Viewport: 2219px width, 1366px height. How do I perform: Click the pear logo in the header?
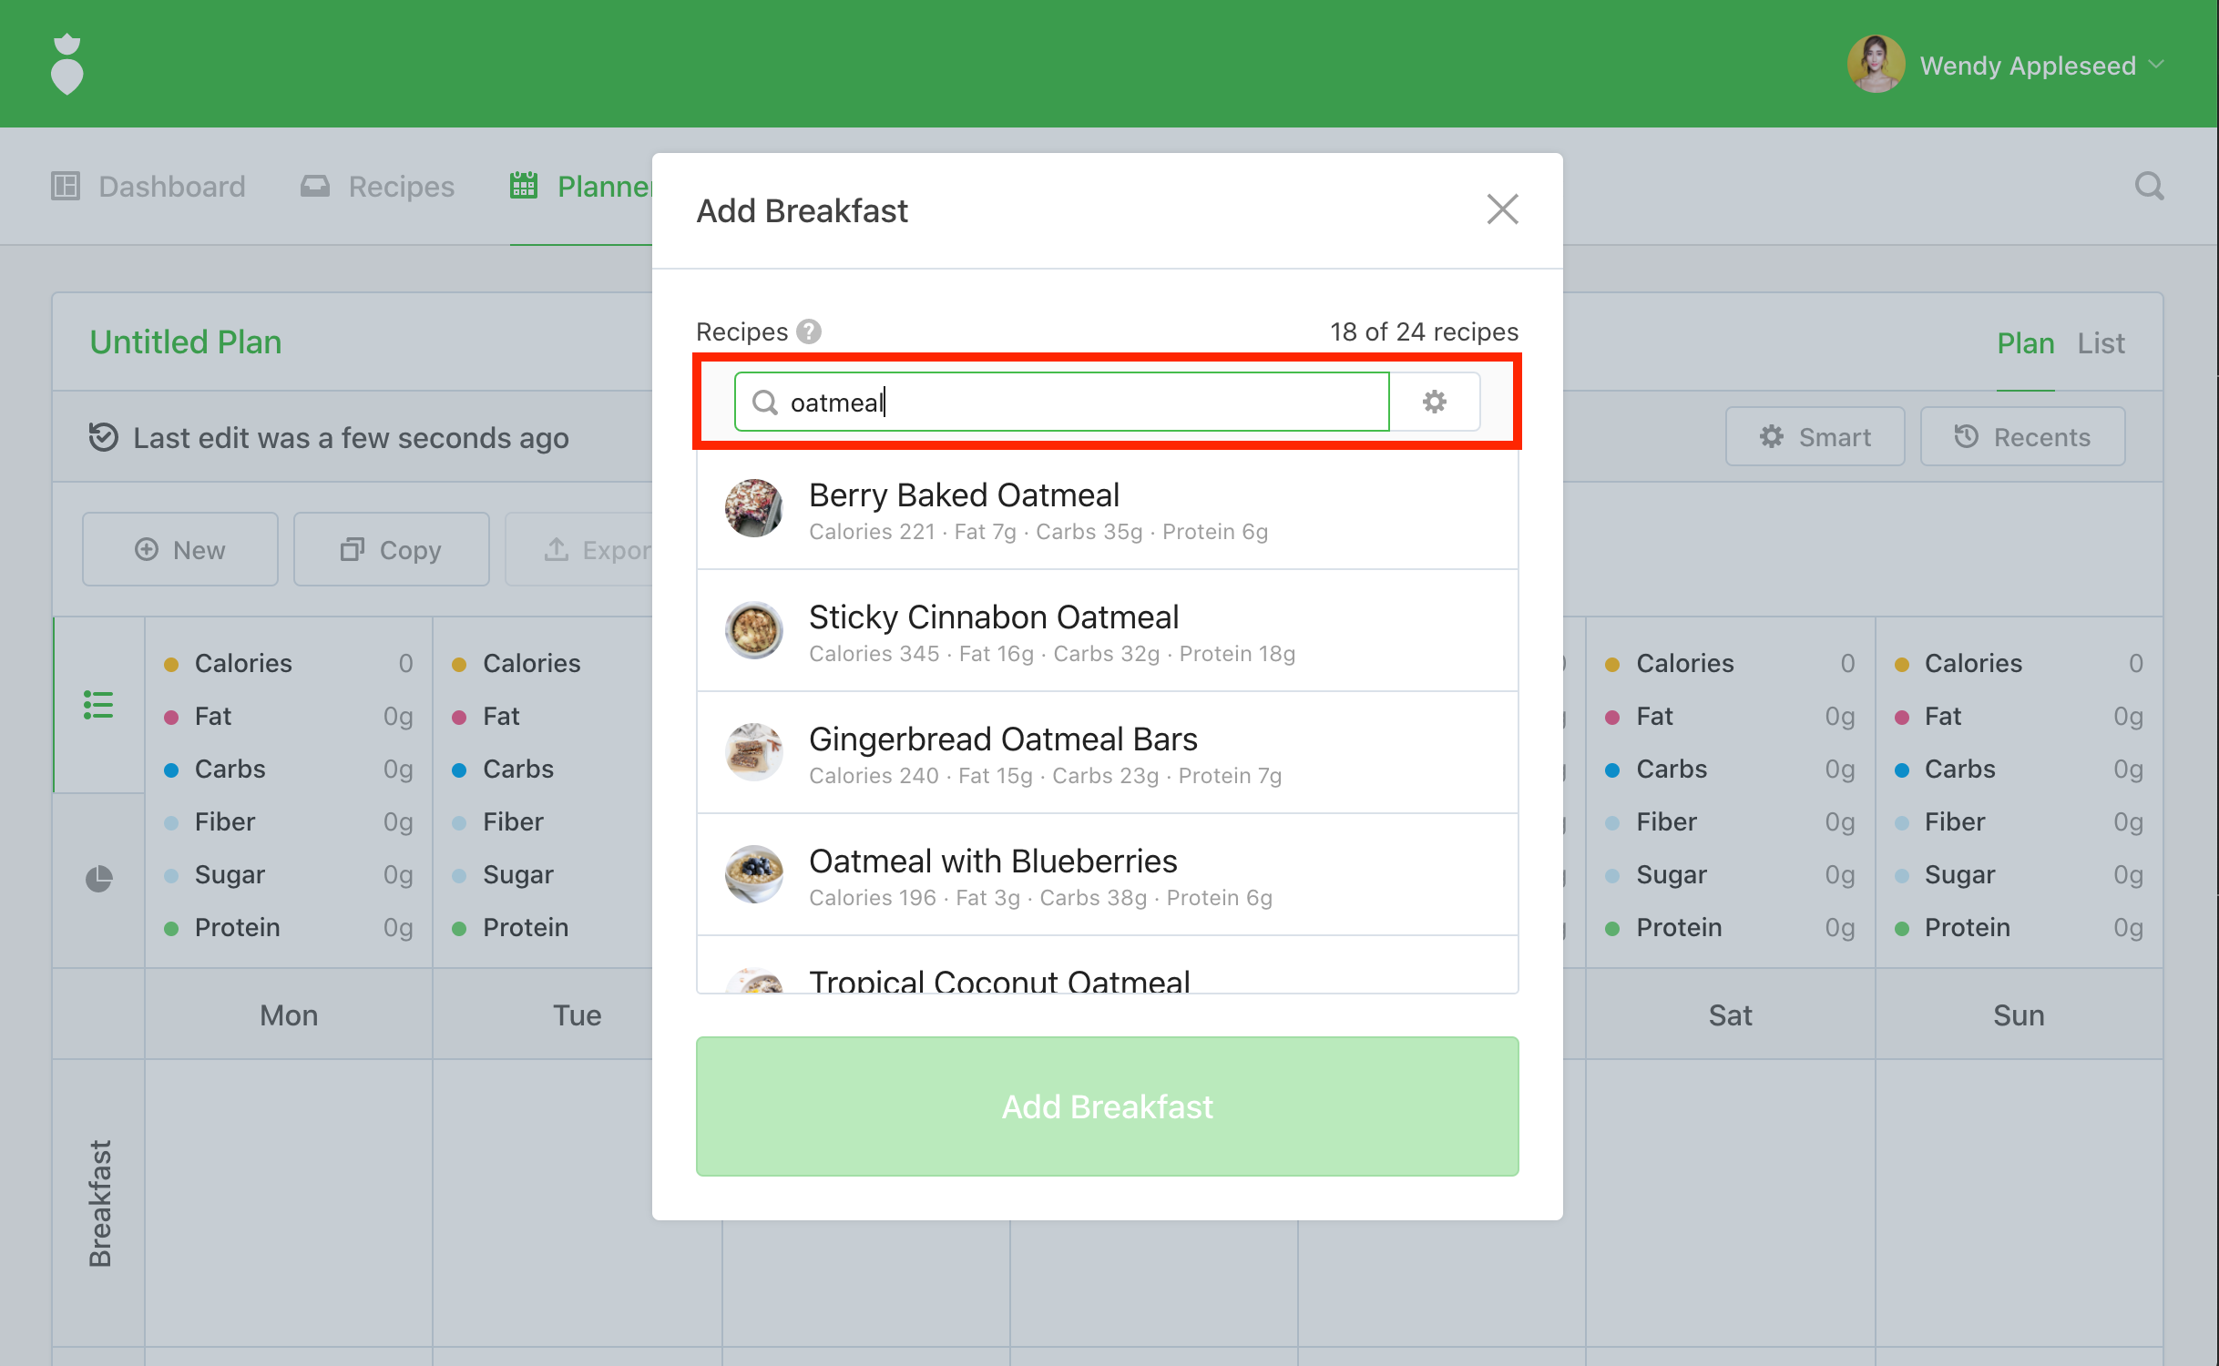[x=66, y=65]
